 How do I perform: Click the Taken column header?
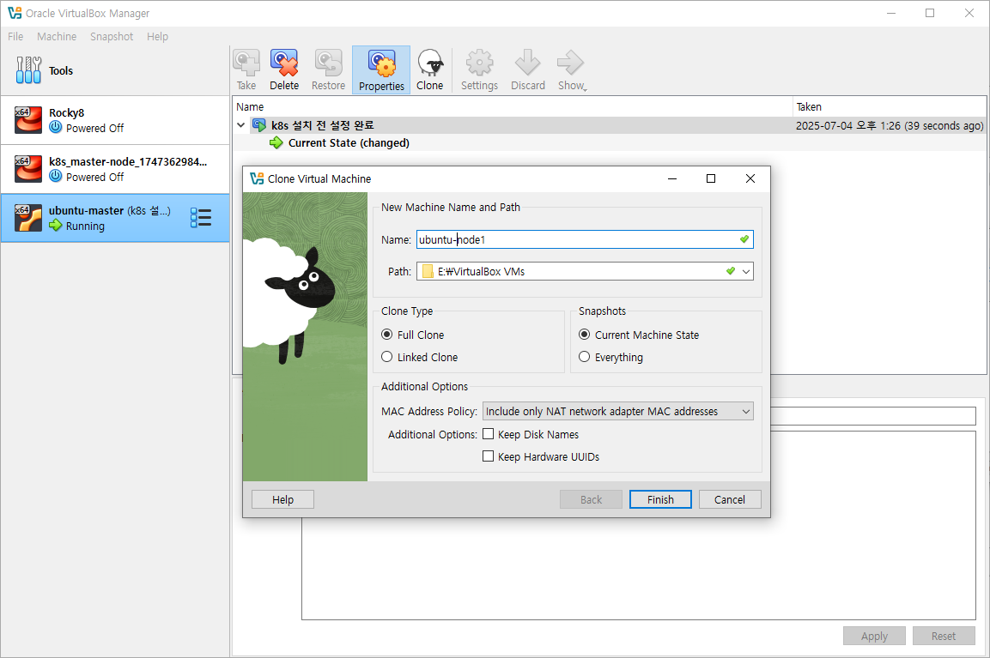click(x=890, y=106)
